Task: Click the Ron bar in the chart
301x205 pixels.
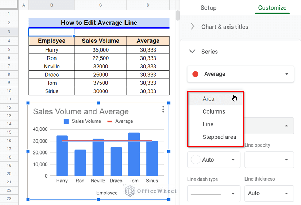Action: coord(80,163)
